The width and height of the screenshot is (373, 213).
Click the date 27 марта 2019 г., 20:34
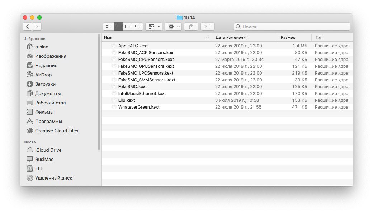coord(239,60)
